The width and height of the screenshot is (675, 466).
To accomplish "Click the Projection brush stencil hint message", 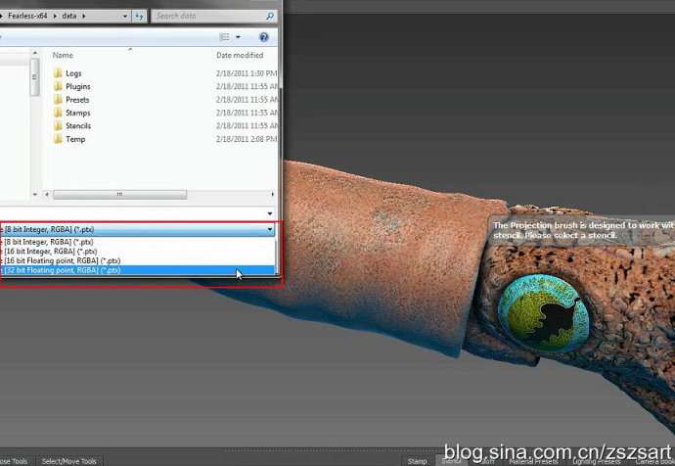I will click(x=582, y=230).
